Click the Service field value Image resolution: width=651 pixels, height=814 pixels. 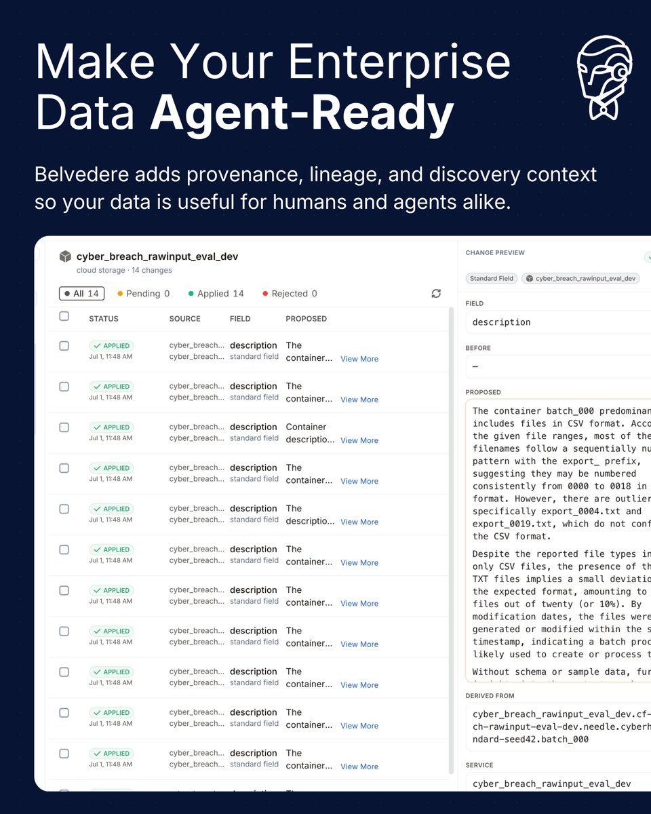click(x=558, y=783)
